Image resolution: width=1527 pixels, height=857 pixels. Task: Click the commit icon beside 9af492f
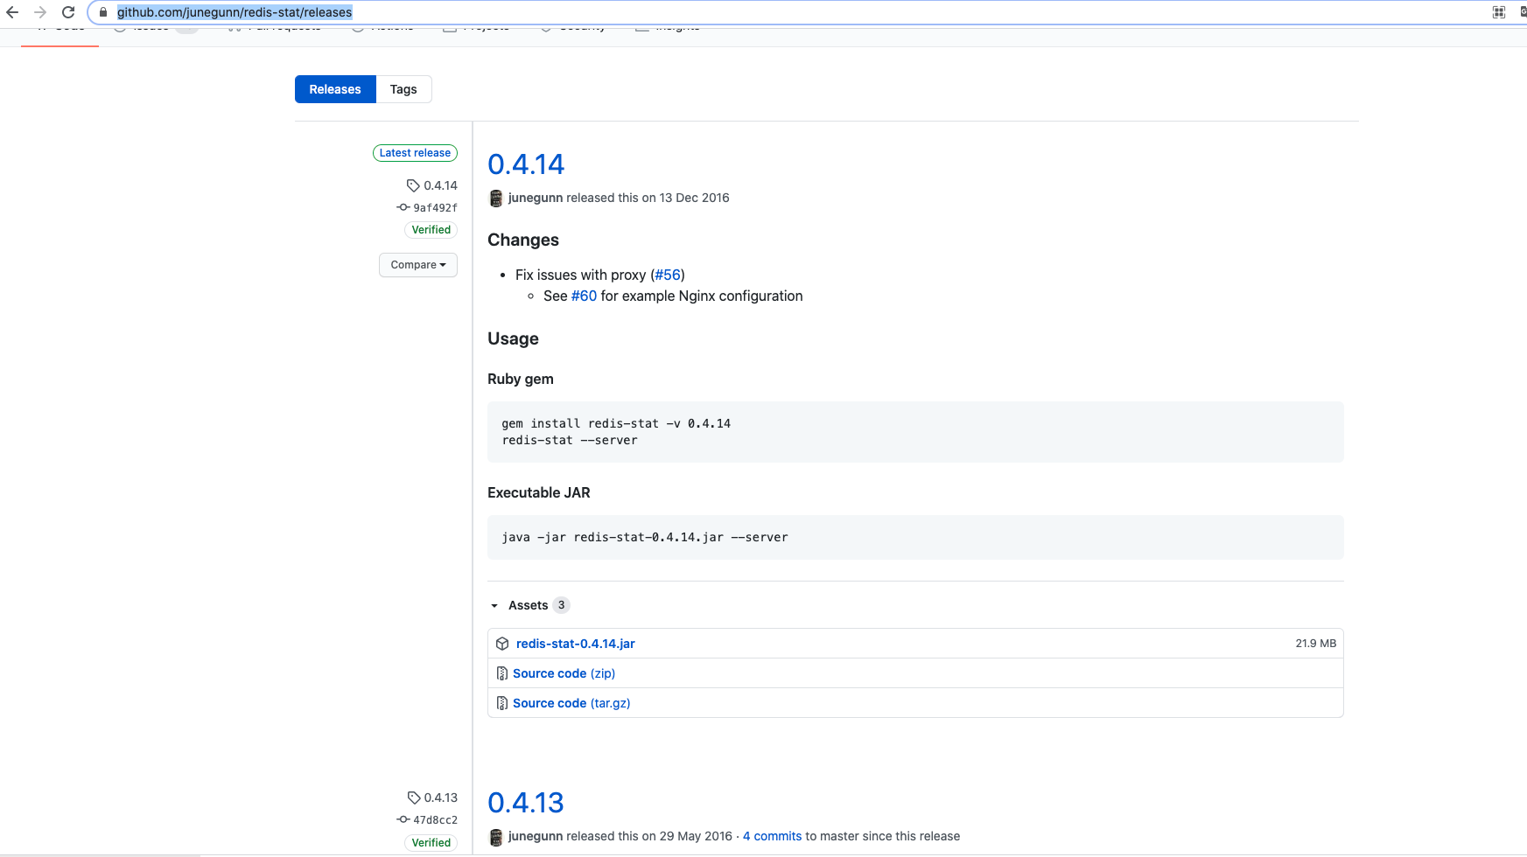403,207
